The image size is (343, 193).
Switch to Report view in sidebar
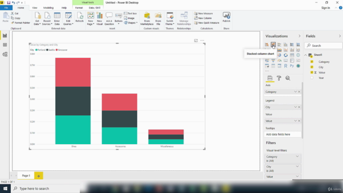(x=5, y=36)
